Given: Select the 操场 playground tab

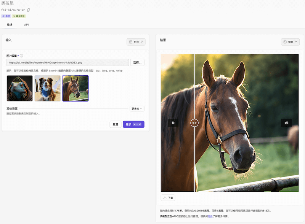Looking at the screenshot, I should point(10,25).
